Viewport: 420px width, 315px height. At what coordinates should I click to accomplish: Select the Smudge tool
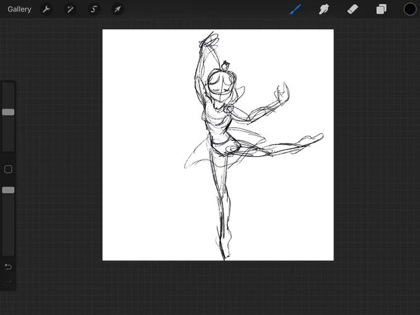coord(324,9)
